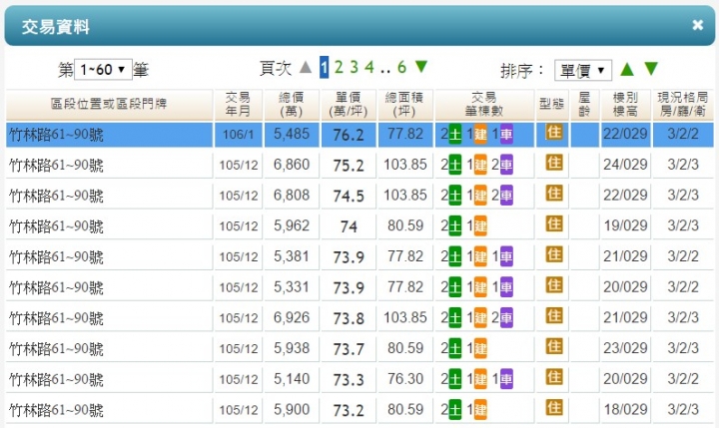Click the unit price 76.2
719x428 pixels.
click(x=349, y=135)
